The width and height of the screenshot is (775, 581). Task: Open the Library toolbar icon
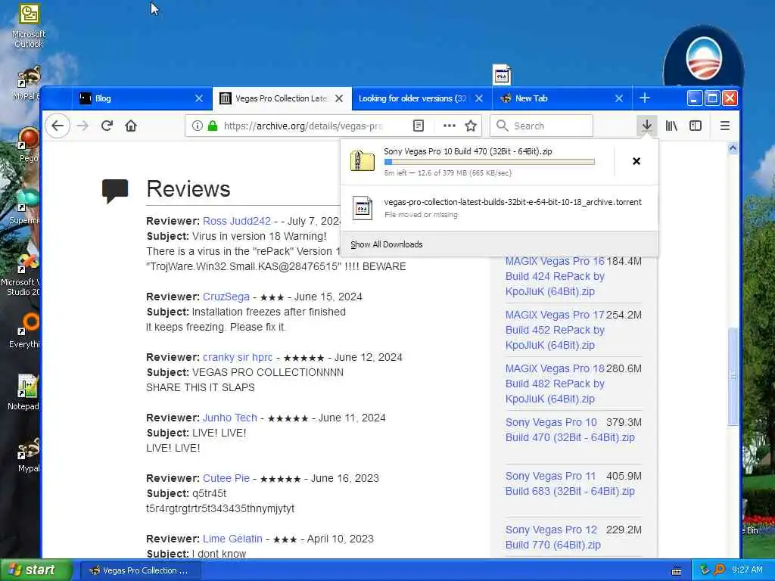[671, 126]
